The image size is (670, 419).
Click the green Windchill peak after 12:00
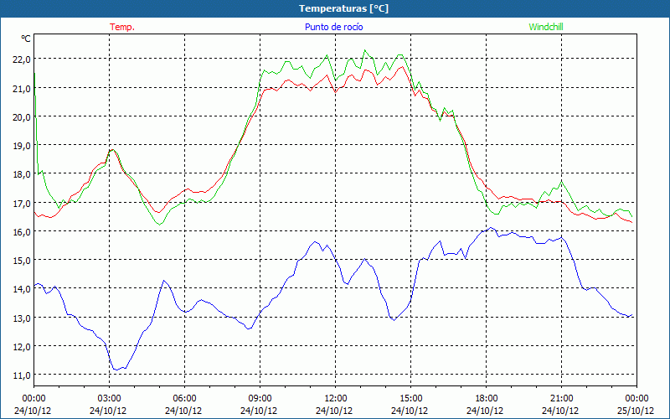[x=365, y=50]
